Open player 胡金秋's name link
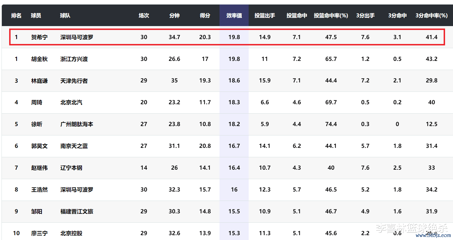Image resolution: width=453 pixels, height=240 pixels. tap(39, 59)
